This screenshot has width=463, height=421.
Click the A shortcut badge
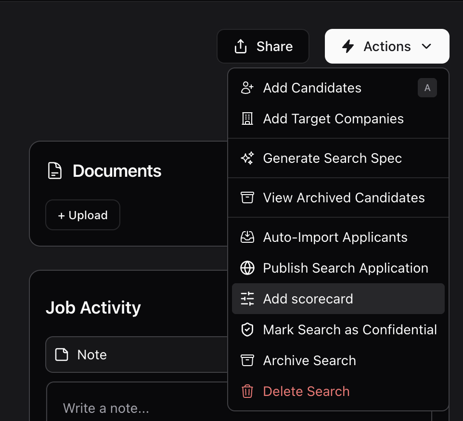coord(427,88)
